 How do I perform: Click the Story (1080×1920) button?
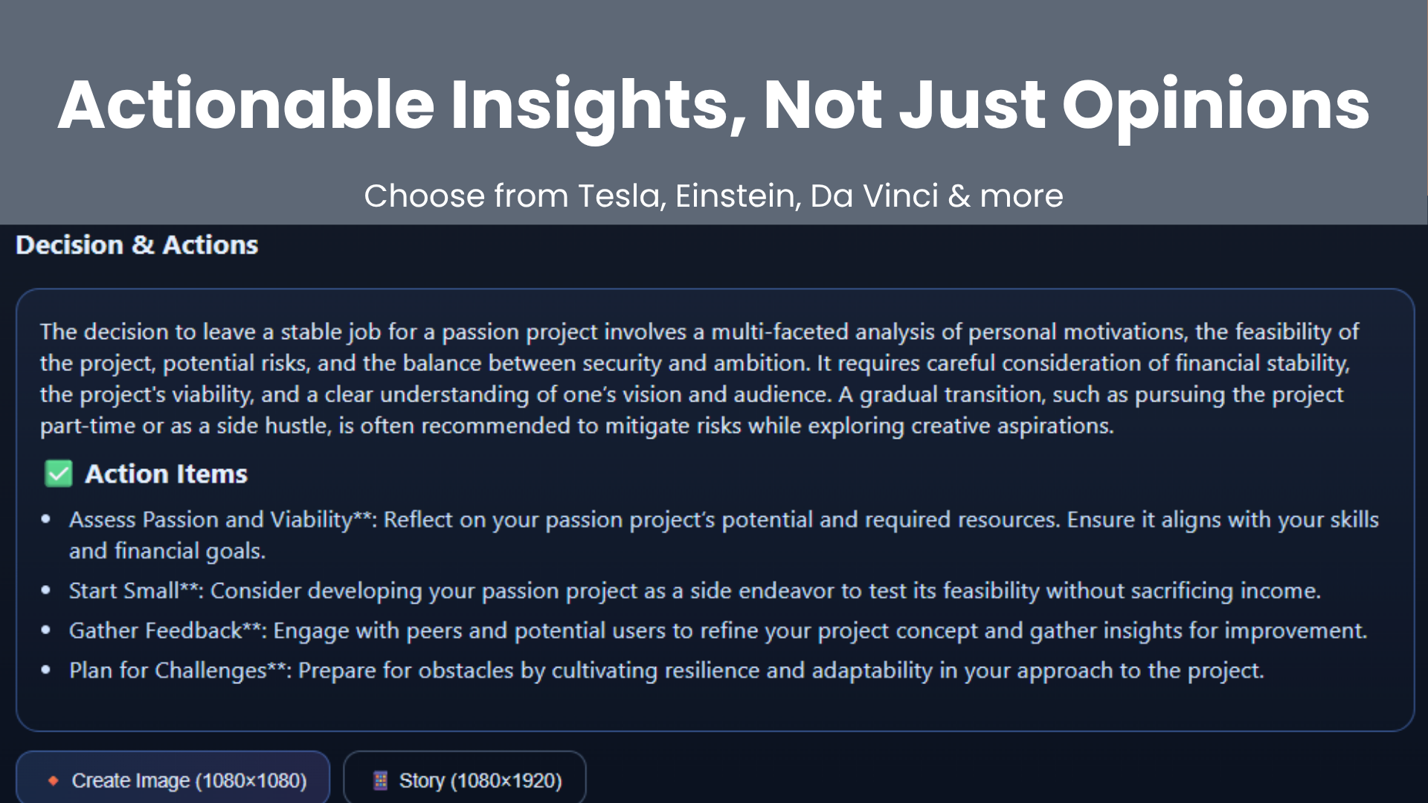coord(465,778)
